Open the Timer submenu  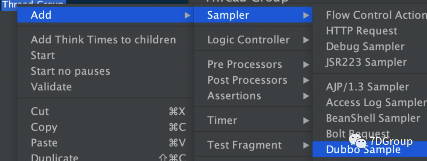click(253, 121)
